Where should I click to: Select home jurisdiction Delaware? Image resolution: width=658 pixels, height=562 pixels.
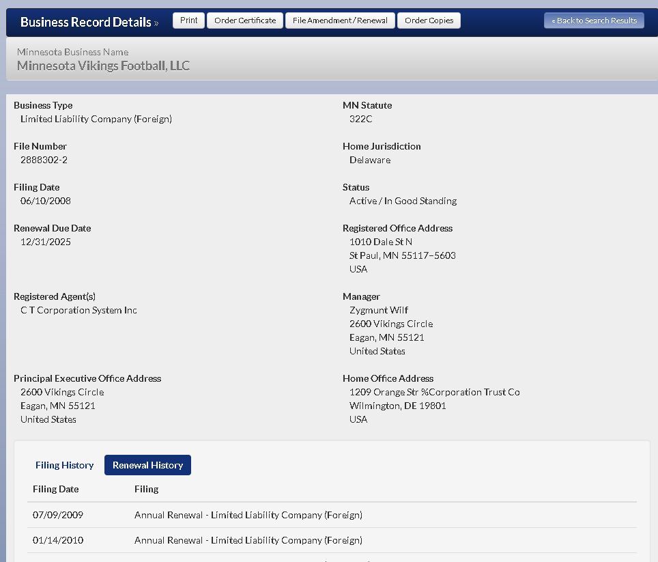click(x=370, y=160)
